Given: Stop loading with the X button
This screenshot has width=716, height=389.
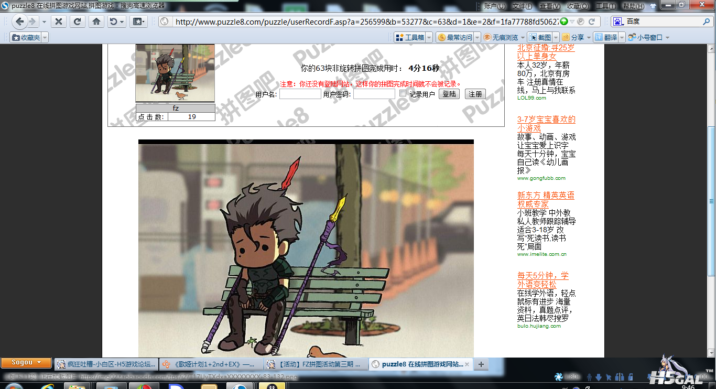Looking at the screenshot, I should [59, 21].
